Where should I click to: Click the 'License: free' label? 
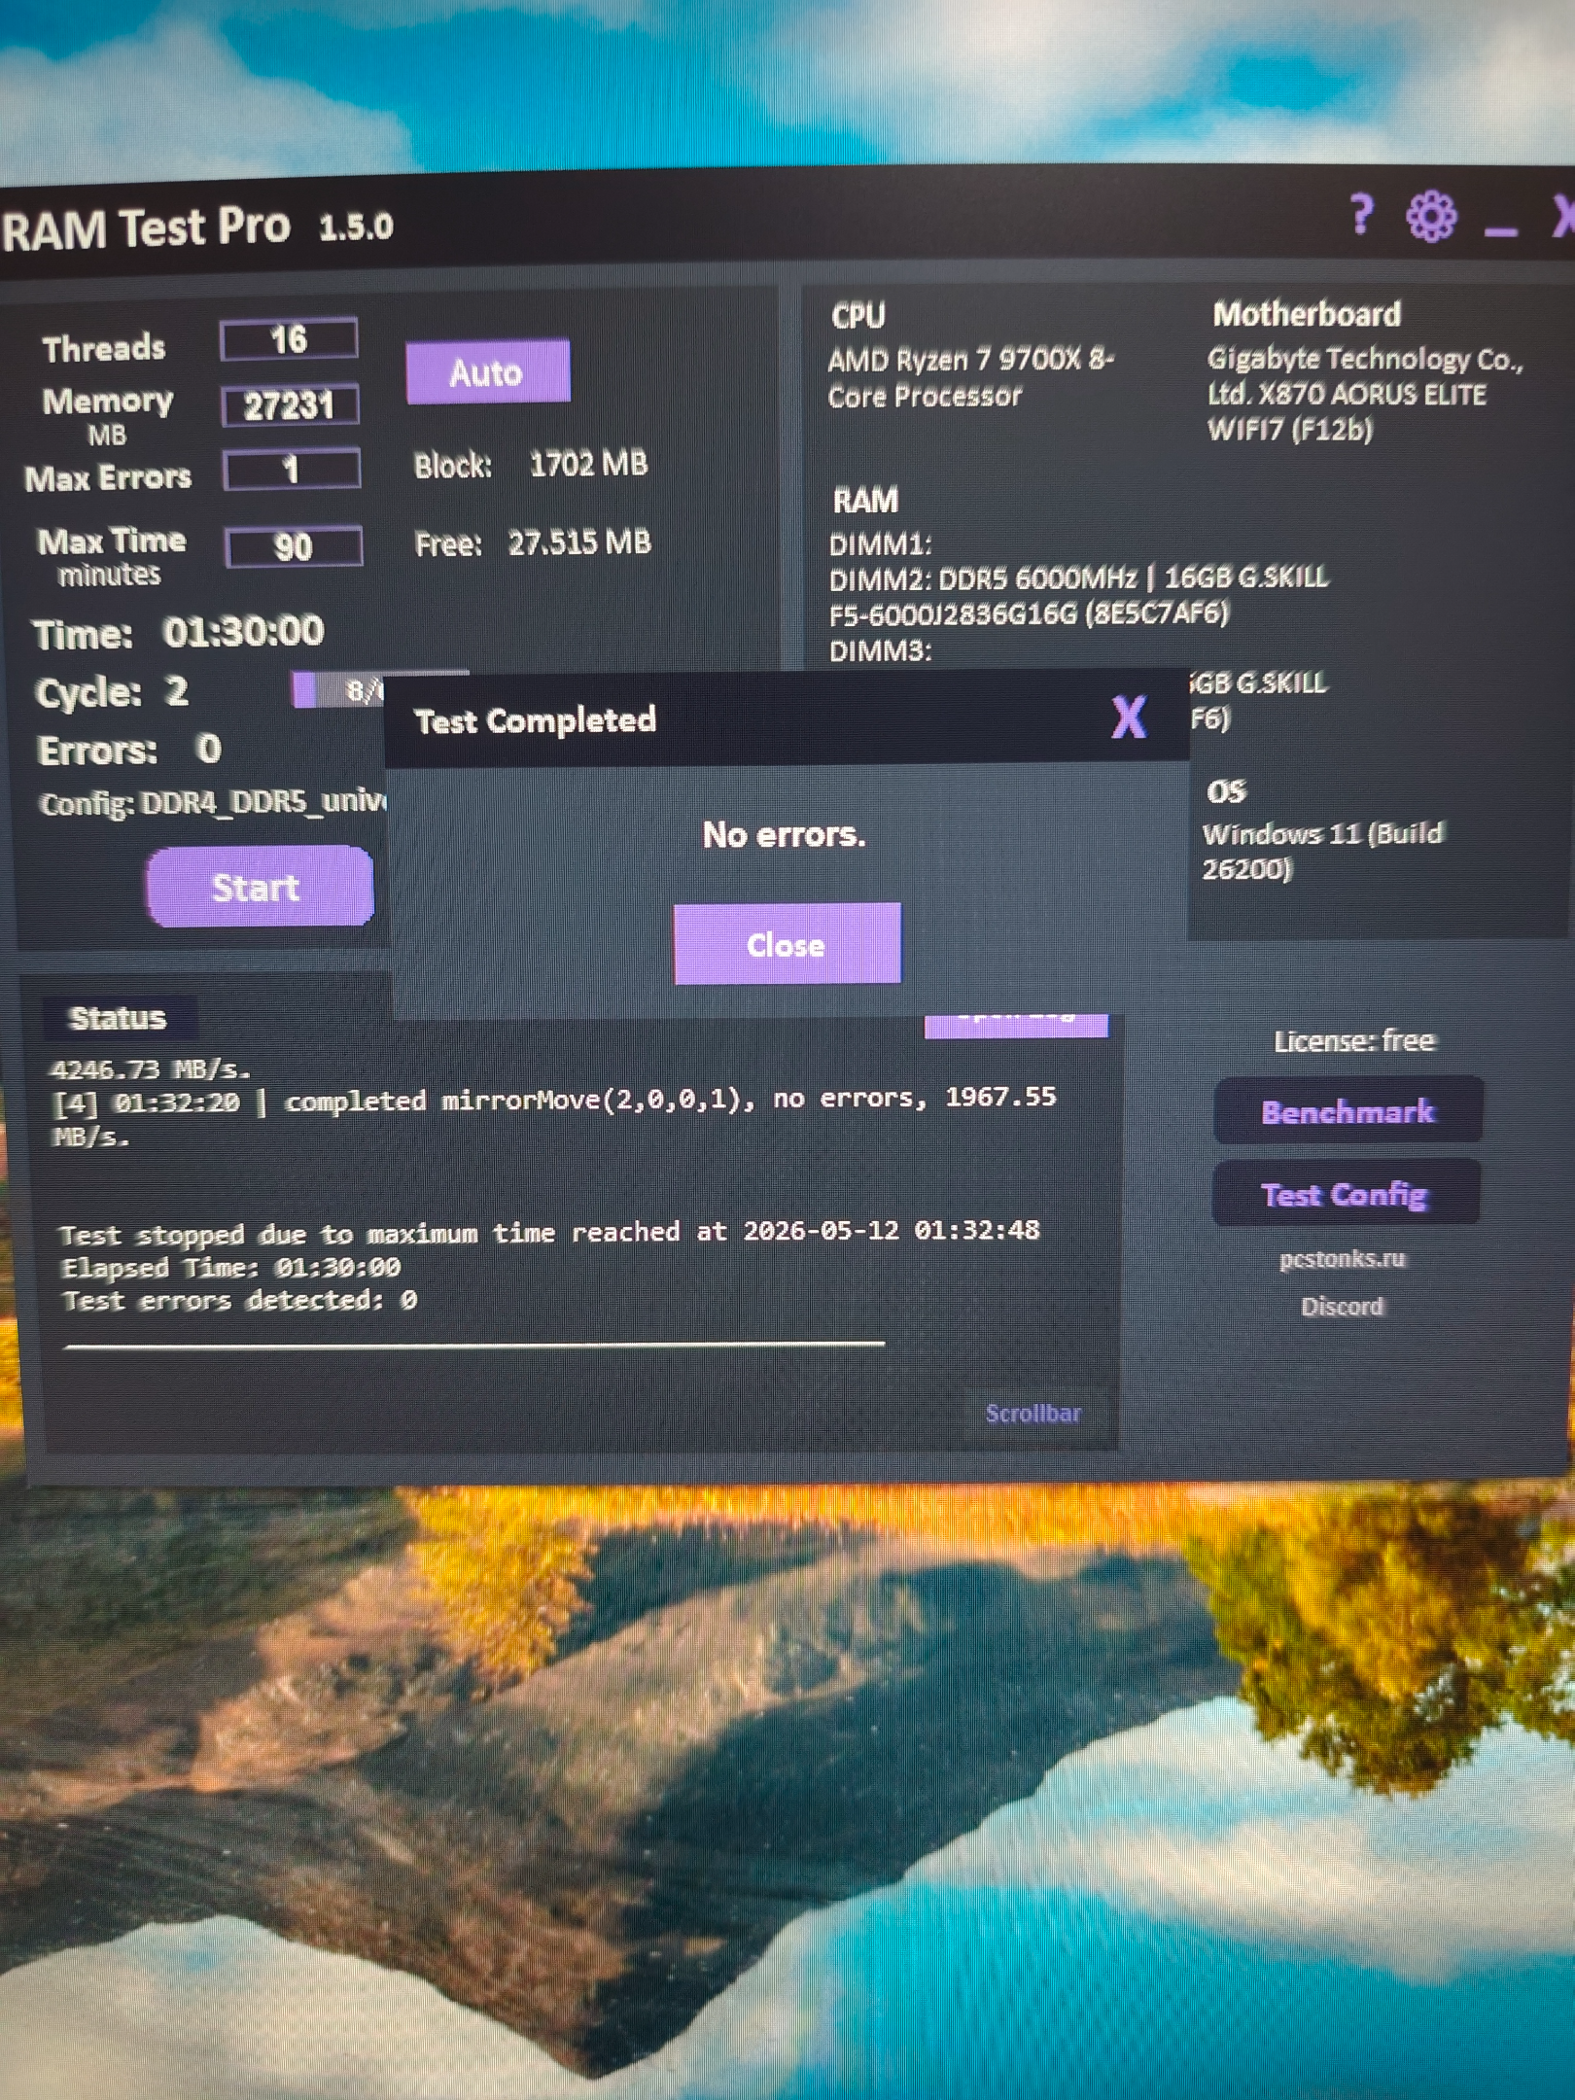click(x=1354, y=1041)
